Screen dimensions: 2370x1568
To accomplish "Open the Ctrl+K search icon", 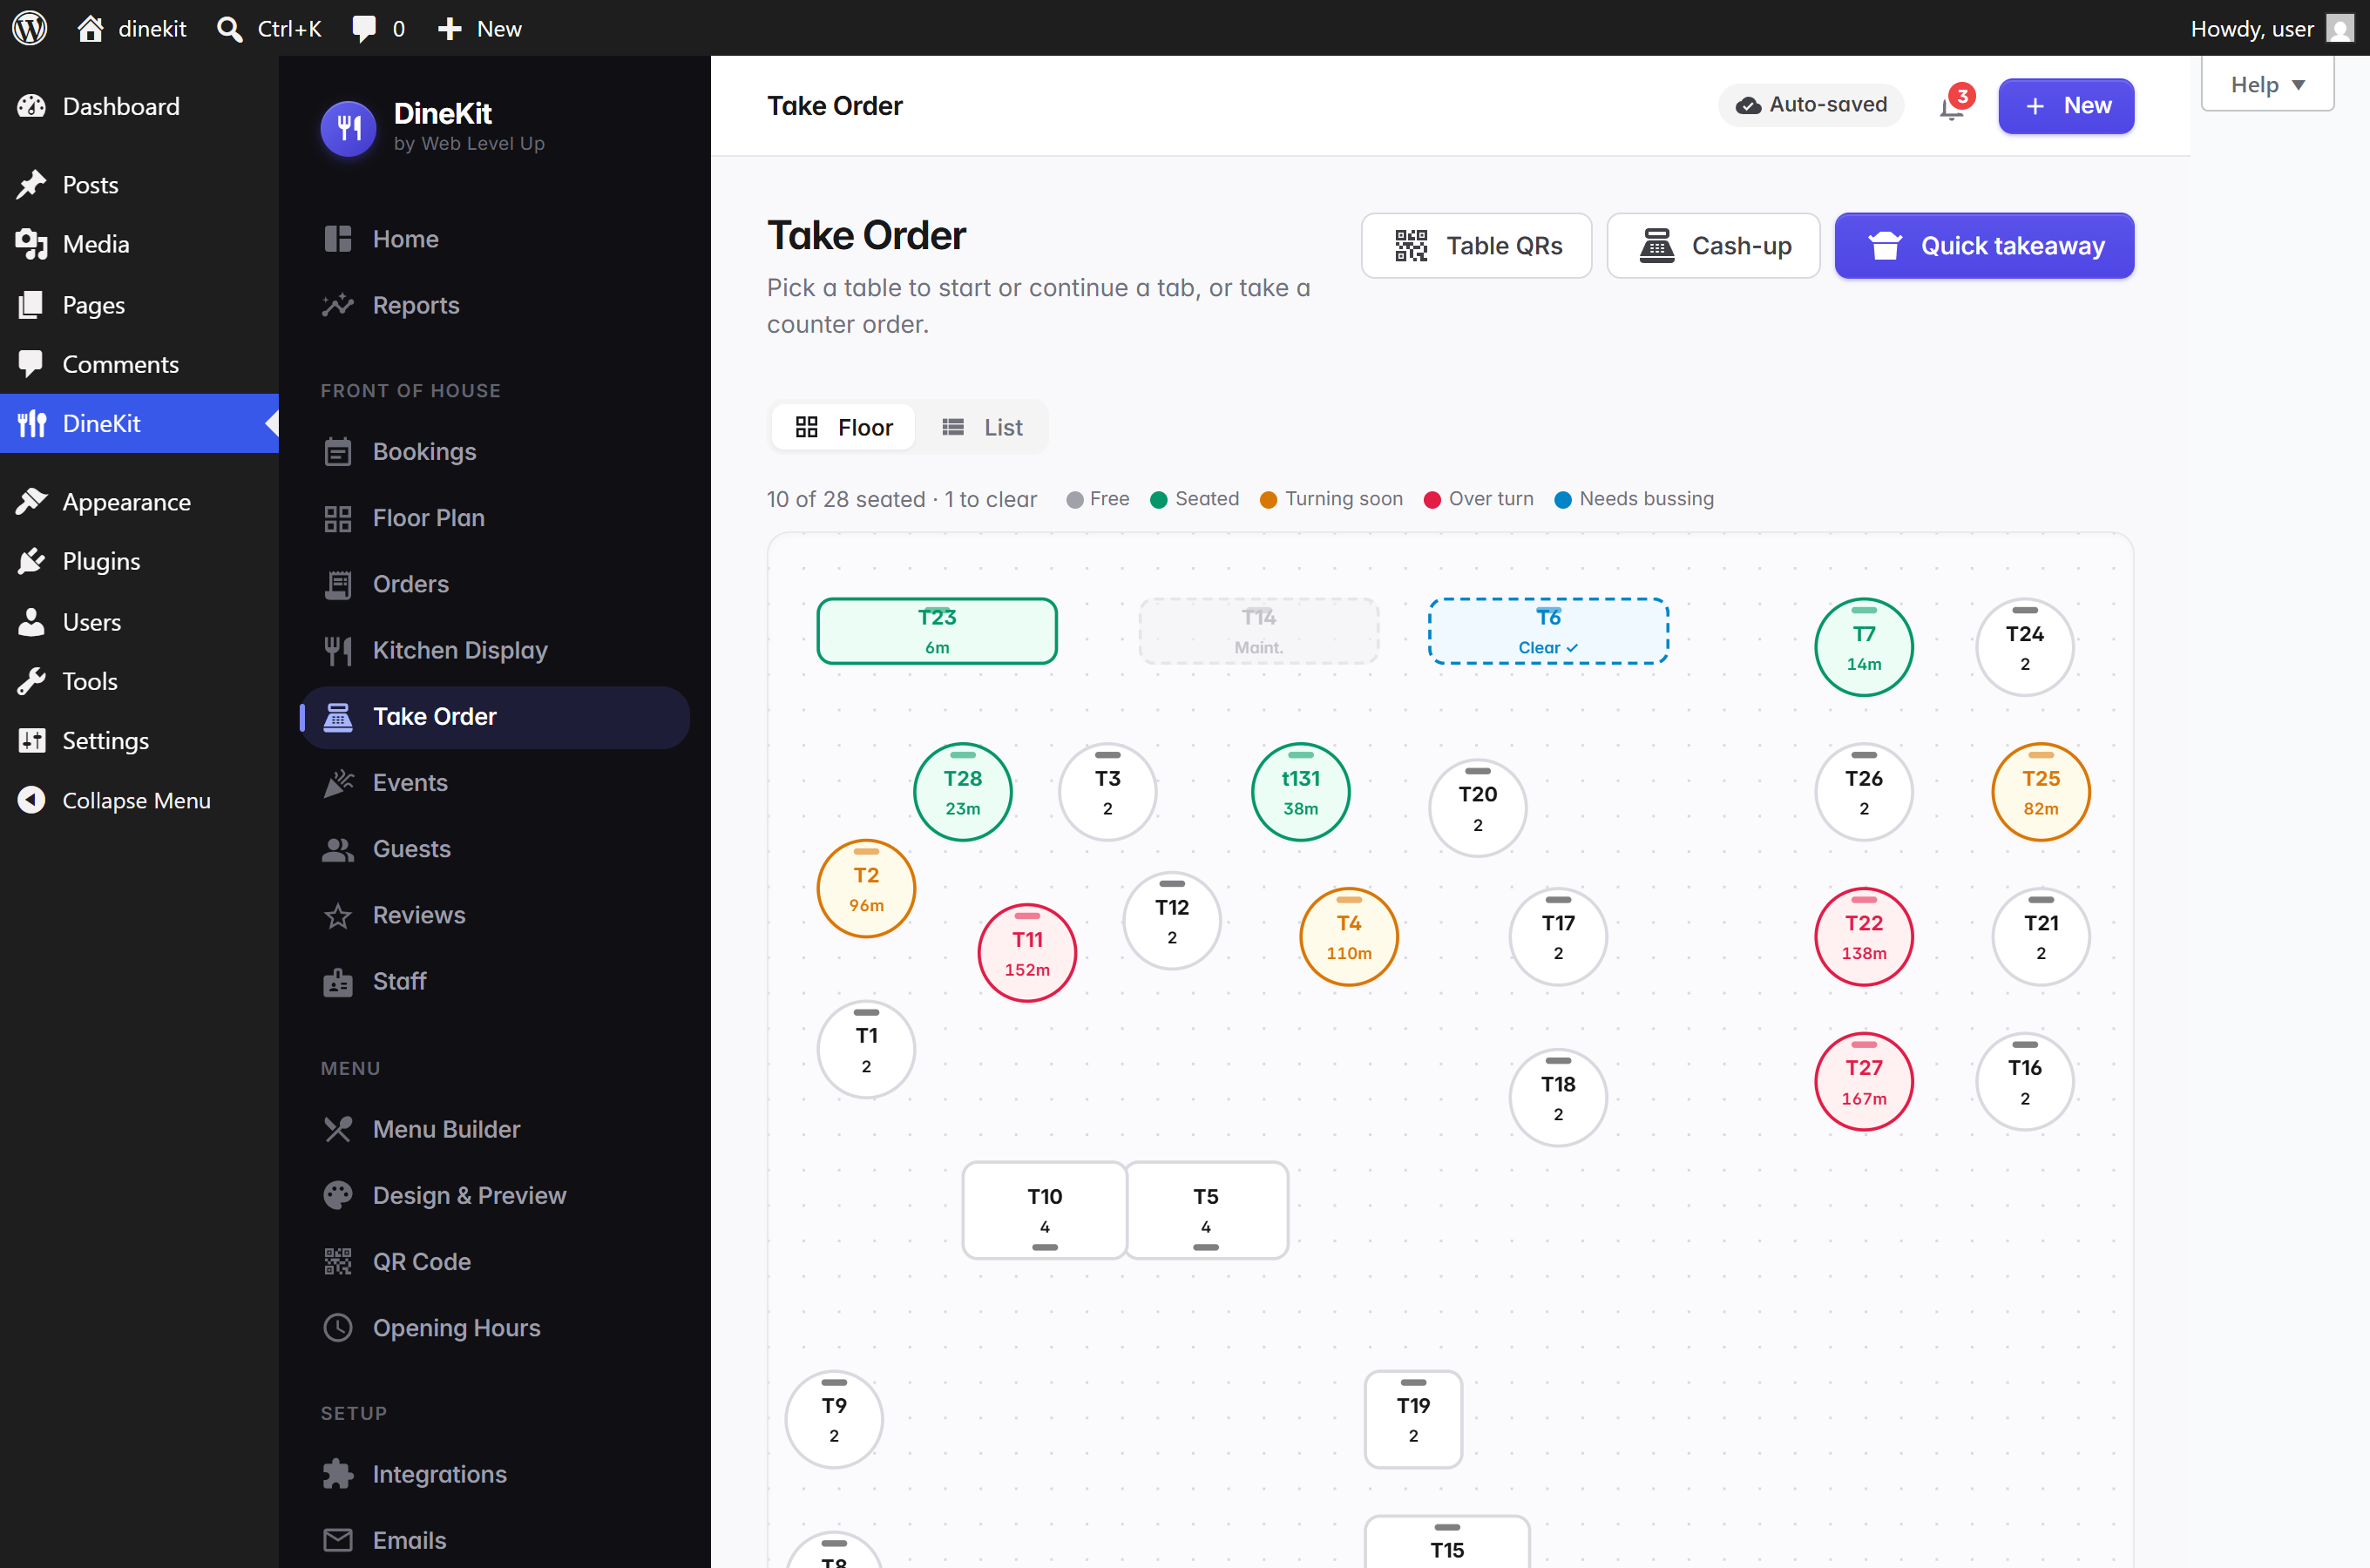I will coord(230,28).
